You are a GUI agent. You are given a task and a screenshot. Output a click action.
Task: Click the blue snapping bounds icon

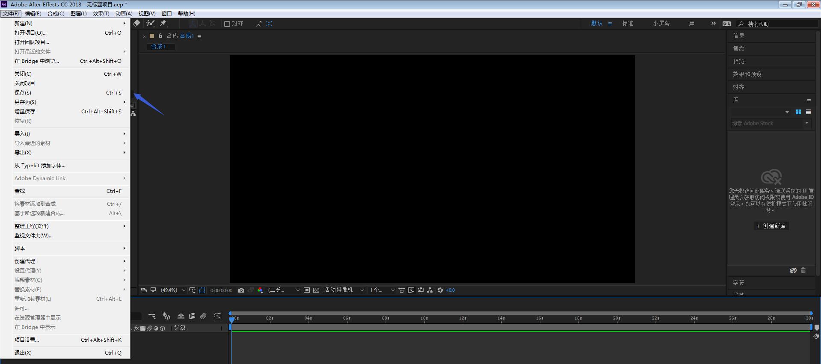[x=269, y=24]
